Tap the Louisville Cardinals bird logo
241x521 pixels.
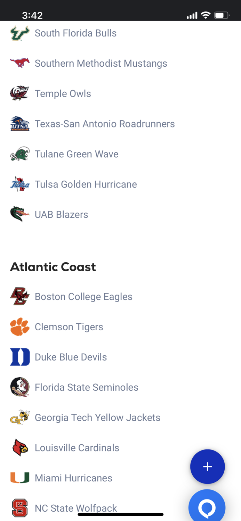coord(19,447)
